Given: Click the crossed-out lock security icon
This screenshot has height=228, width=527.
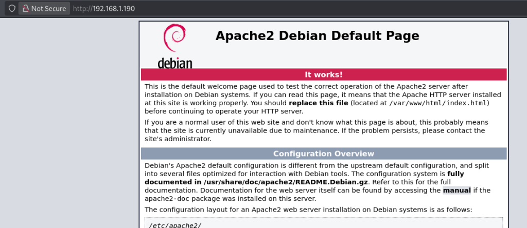Looking at the screenshot, I should tap(25, 9).
